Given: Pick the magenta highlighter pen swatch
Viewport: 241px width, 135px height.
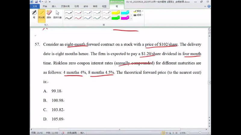Looking at the screenshot, I should pos(125,18).
